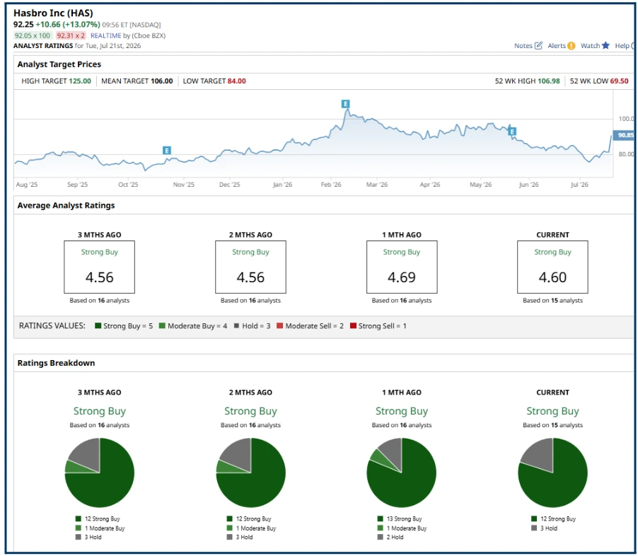The image size is (638, 556).
Task: Click the ask quote 92.31 x 2
Action: tap(71, 35)
